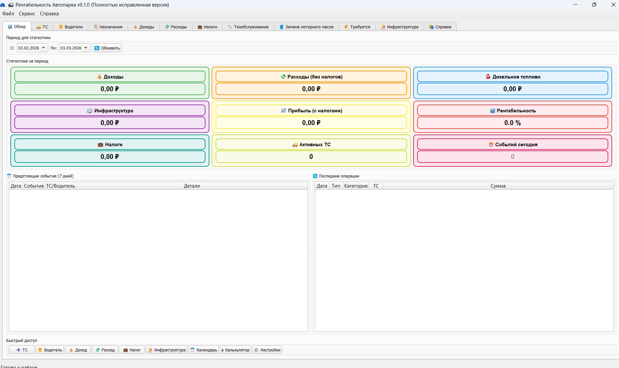
Task: Select the 0 value under Событий сегодня
Action: 513,157
